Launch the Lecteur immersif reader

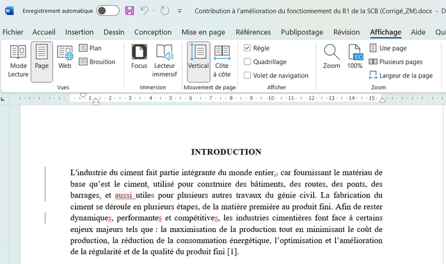click(x=164, y=61)
